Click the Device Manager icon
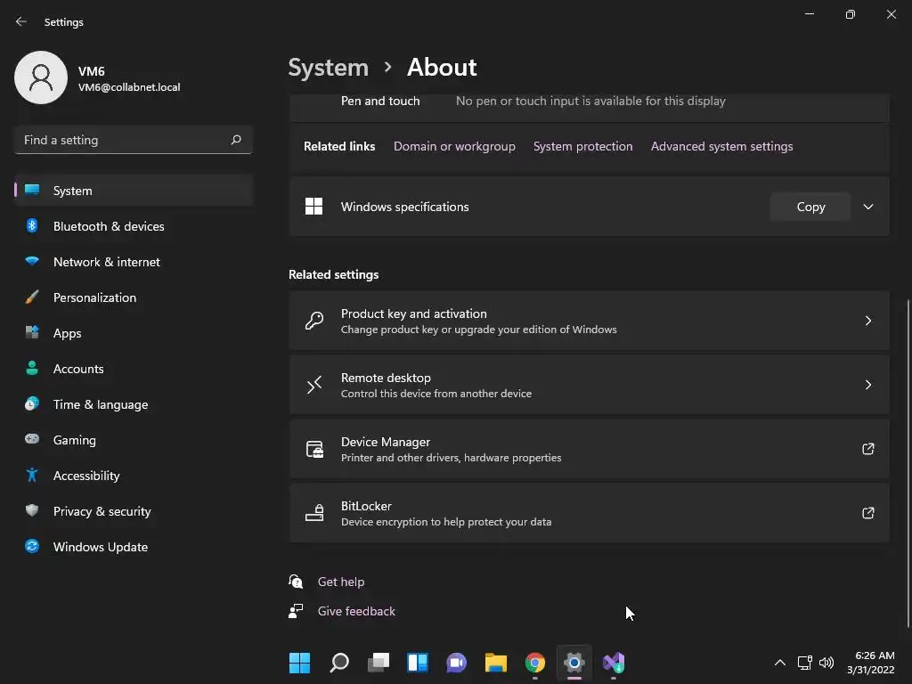The image size is (912, 684). [314, 449]
